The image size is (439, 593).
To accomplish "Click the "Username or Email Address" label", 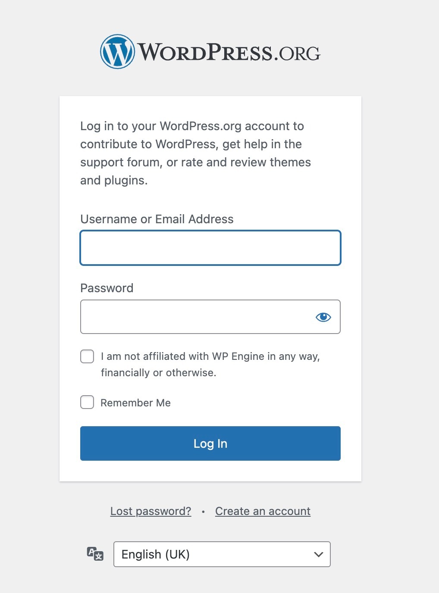I will [157, 219].
